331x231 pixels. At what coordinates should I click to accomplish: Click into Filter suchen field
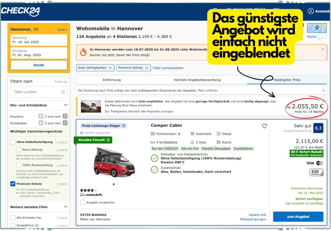coord(39,92)
